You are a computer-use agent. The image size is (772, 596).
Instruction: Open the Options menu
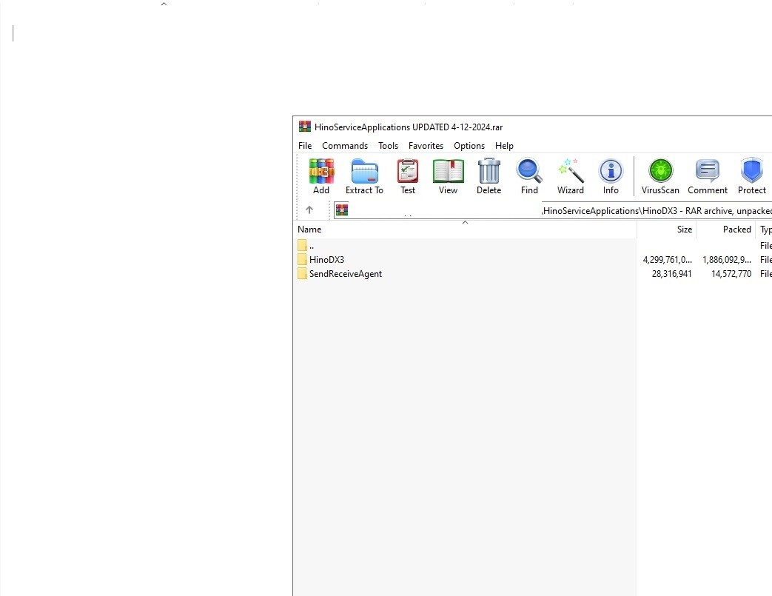[469, 146]
